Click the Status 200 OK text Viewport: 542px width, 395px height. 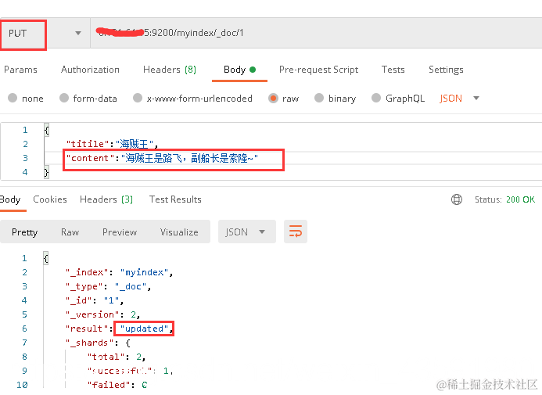coord(504,199)
